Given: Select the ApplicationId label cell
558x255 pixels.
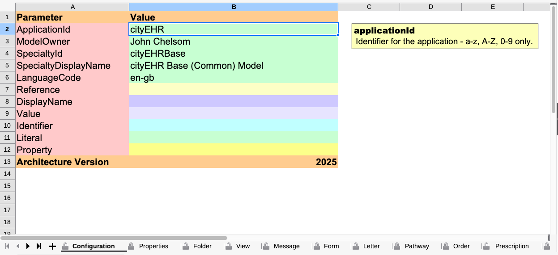Looking at the screenshot, I should tap(72, 29).
